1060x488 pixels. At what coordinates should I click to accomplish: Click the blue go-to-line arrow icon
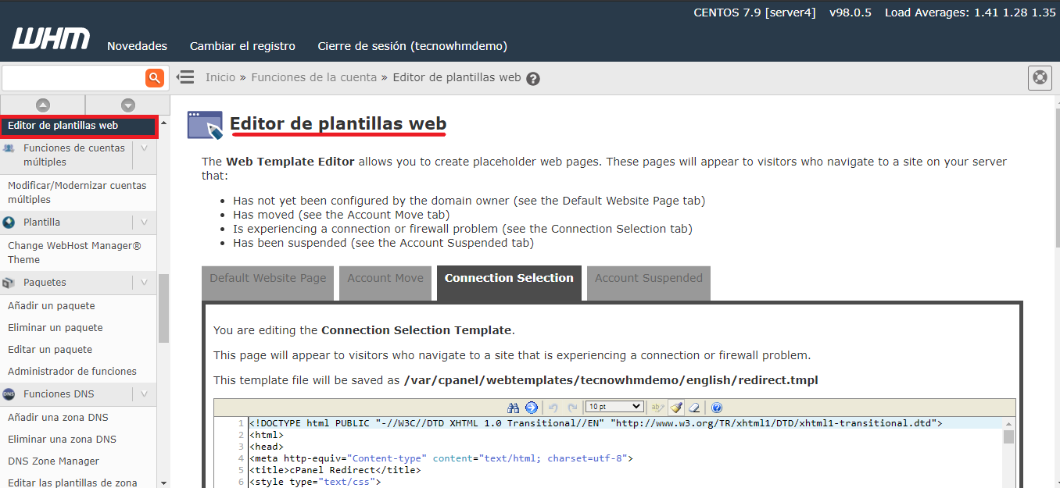coord(531,408)
